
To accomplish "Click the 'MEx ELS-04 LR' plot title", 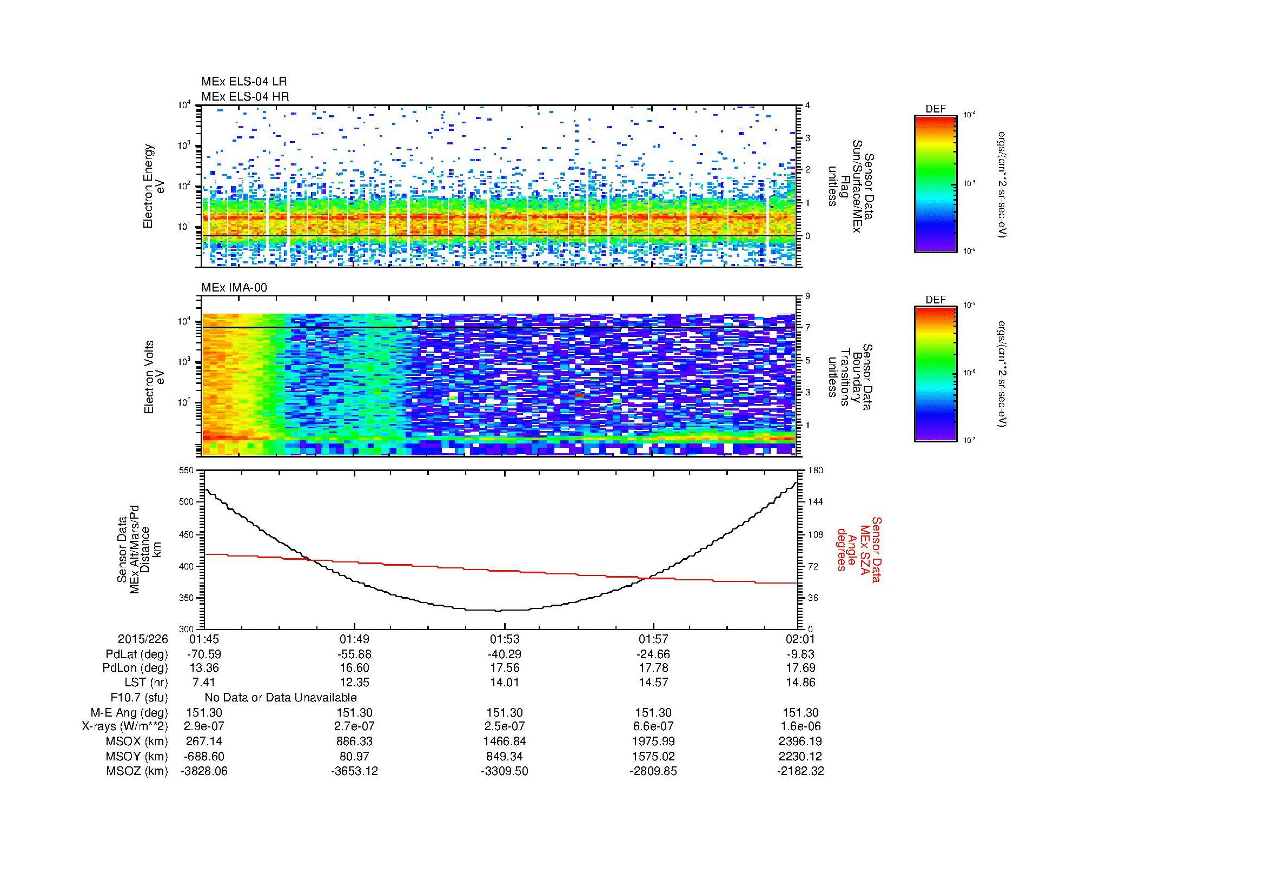I will 244,82.
